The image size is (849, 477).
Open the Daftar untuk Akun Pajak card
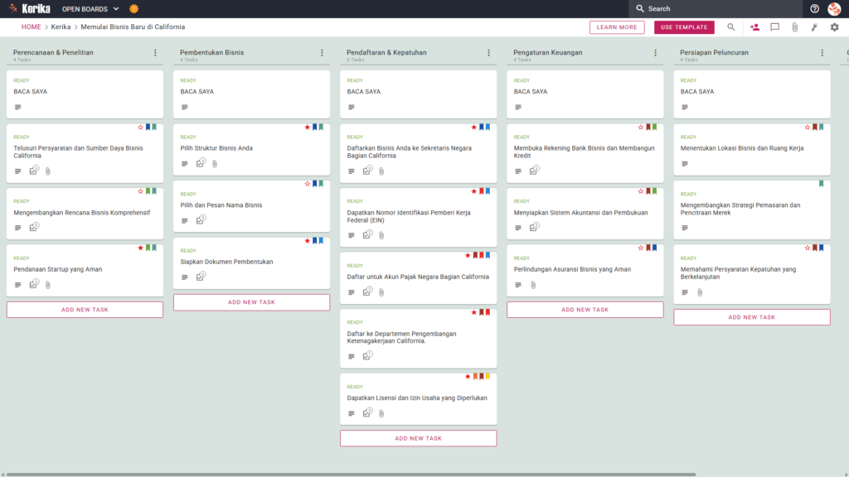pyautogui.click(x=419, y=277)
